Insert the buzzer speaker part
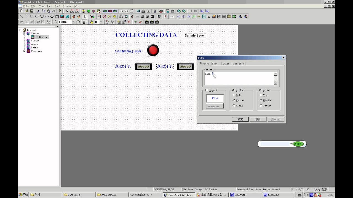 (x=109, y=16)
